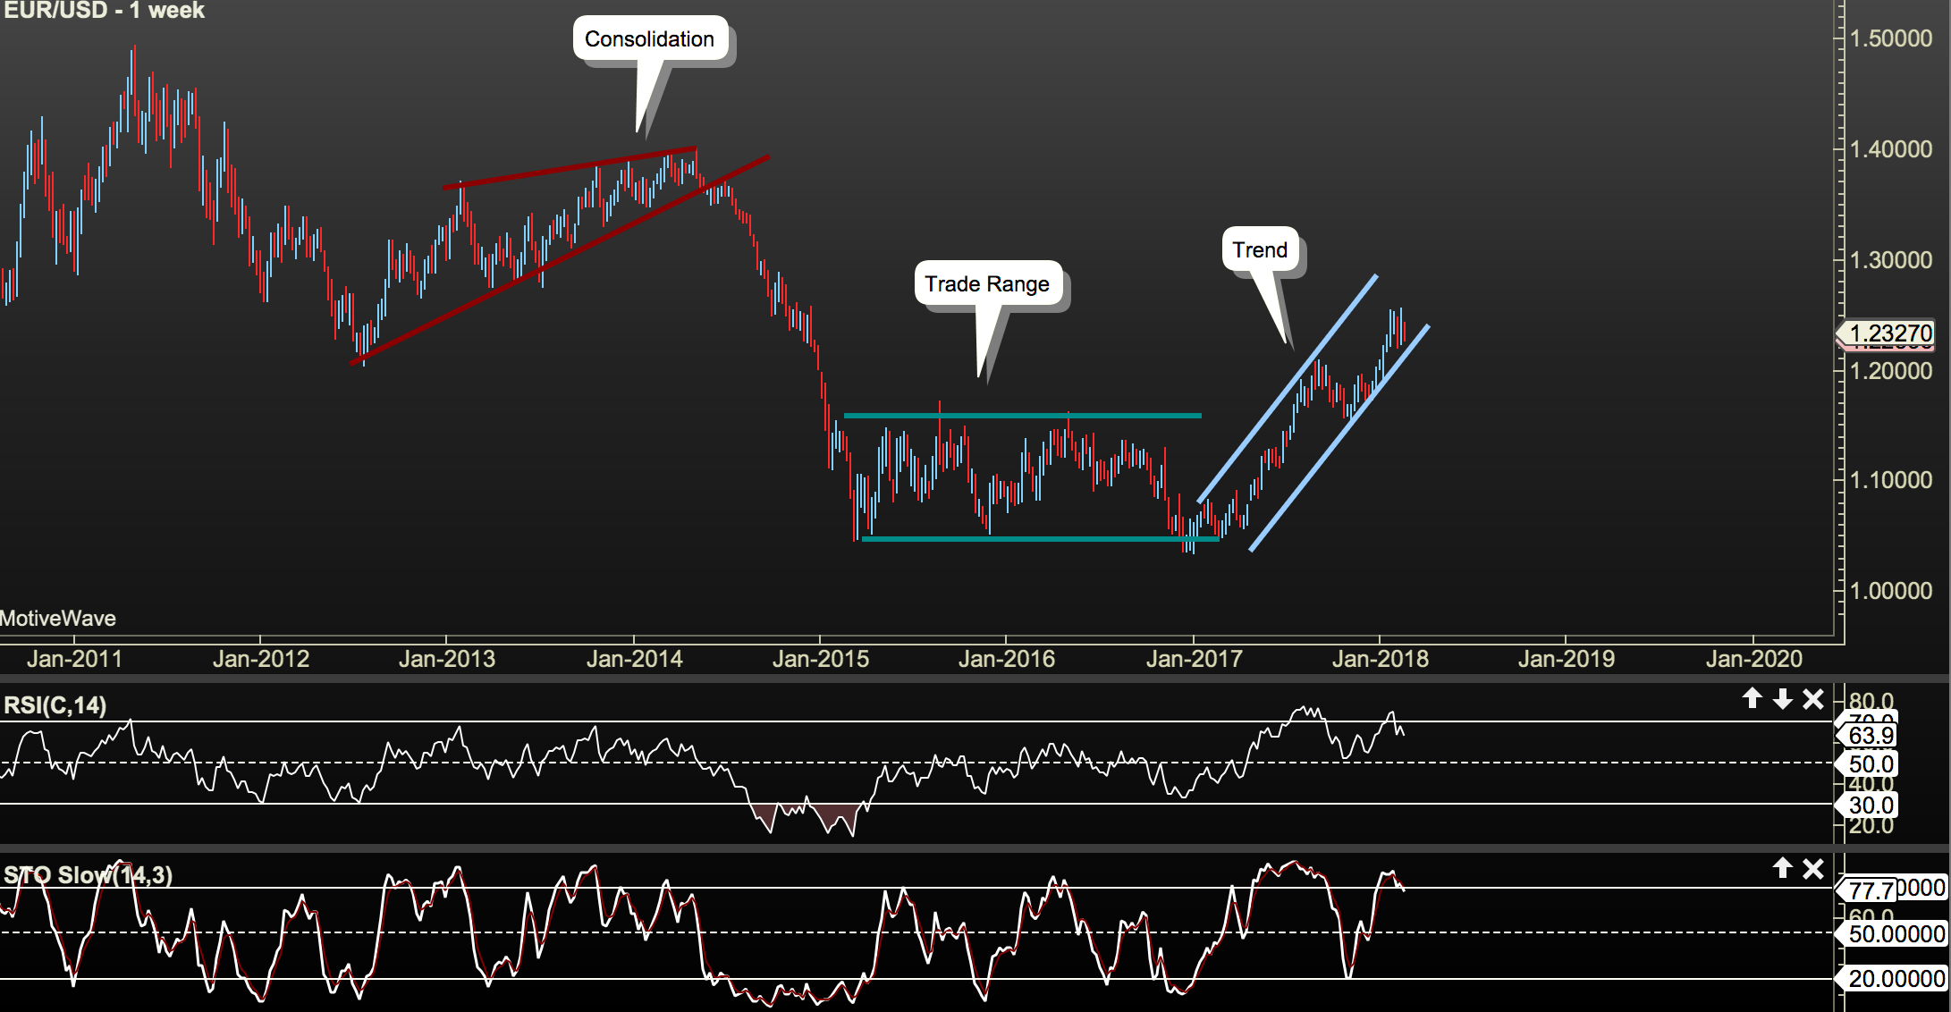This screenshot has width=1951, height=1012.
Task: Click the Jan-2012 time axis label
Action: (261, 659)
